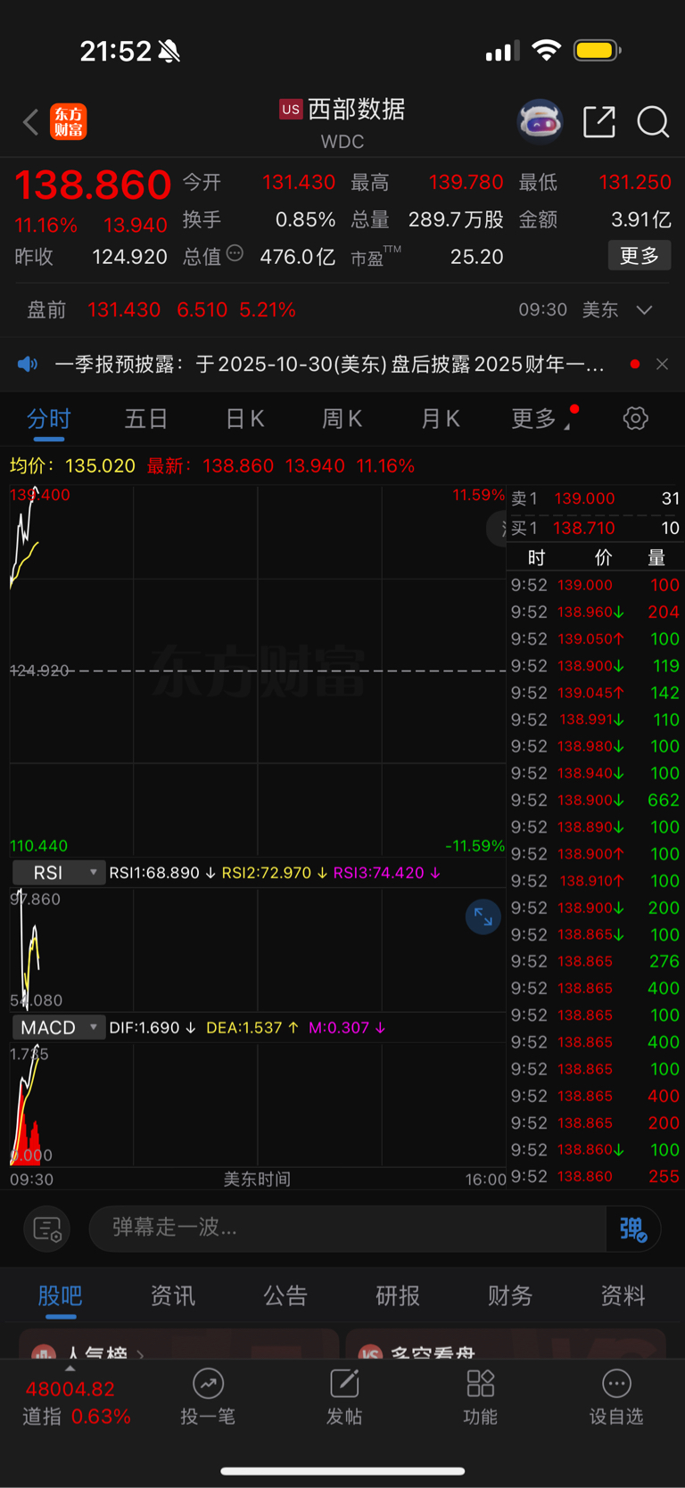Tap the silent mode bell icon
The width and height of the screenshot is (685, 1488).
(x=169, y=52)
